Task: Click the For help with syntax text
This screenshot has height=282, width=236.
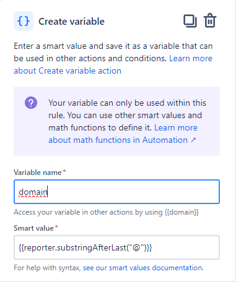Action: pos(47,268)
